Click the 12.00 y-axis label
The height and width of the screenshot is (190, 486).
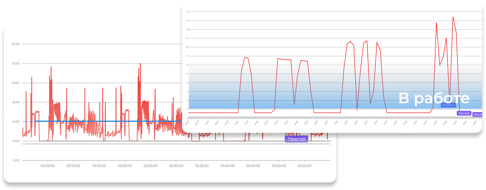(x=15, y=63)
